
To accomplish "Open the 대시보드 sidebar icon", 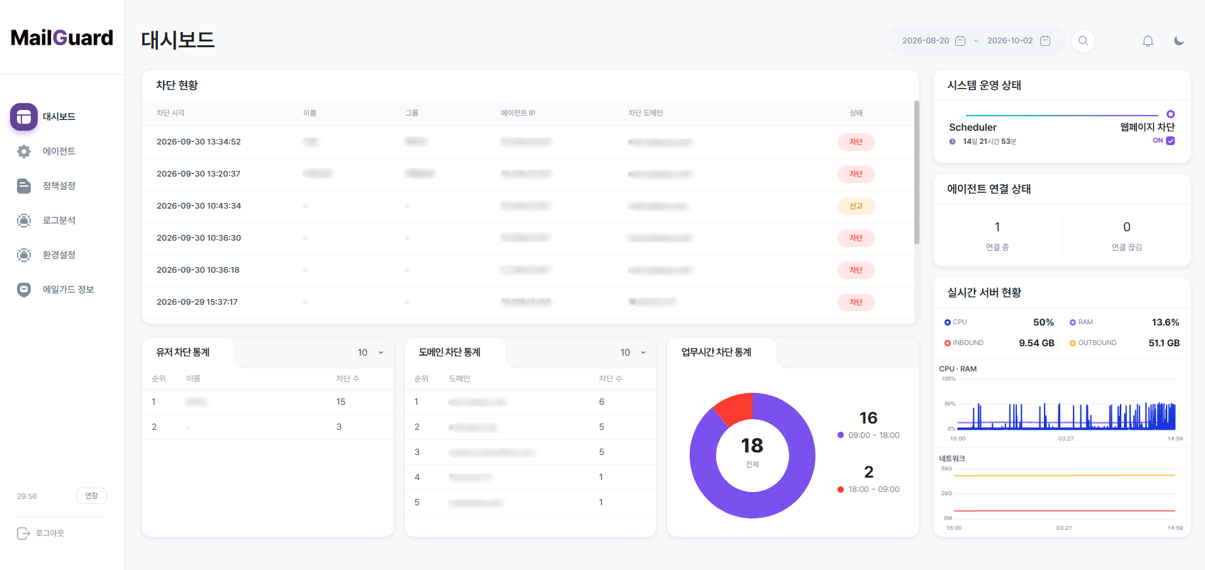I will coord(24,117).
